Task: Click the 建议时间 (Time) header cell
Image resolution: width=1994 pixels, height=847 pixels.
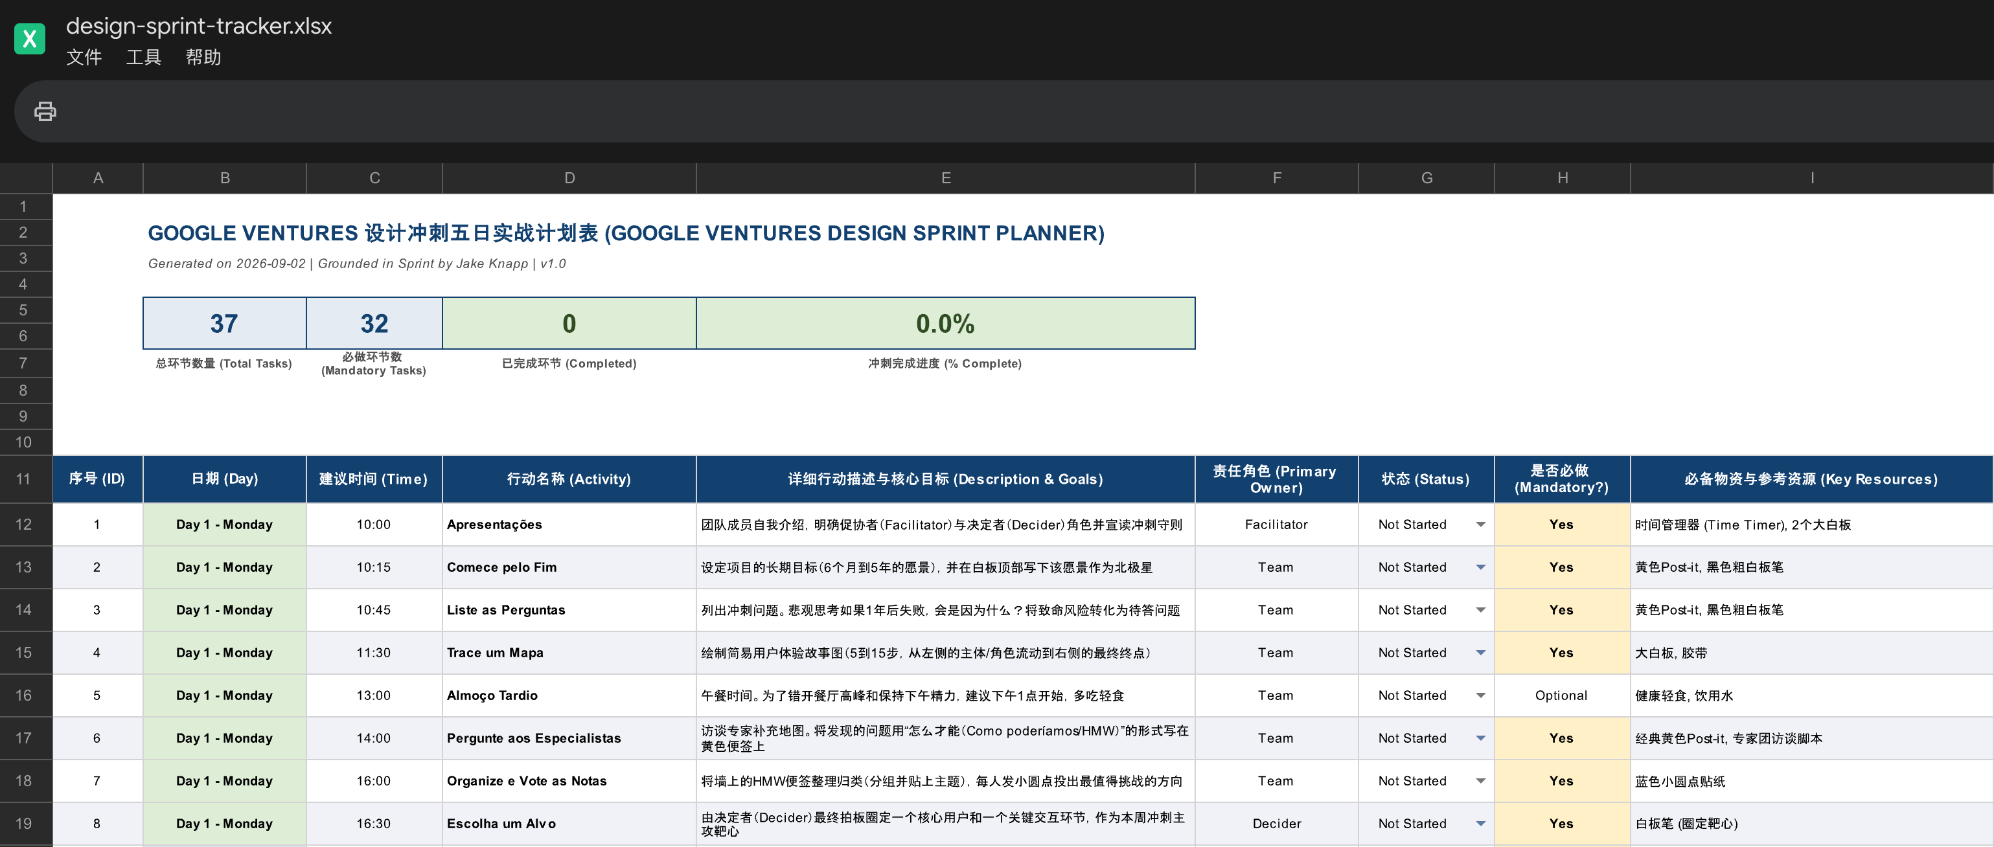Action: (x=374, y=479)
